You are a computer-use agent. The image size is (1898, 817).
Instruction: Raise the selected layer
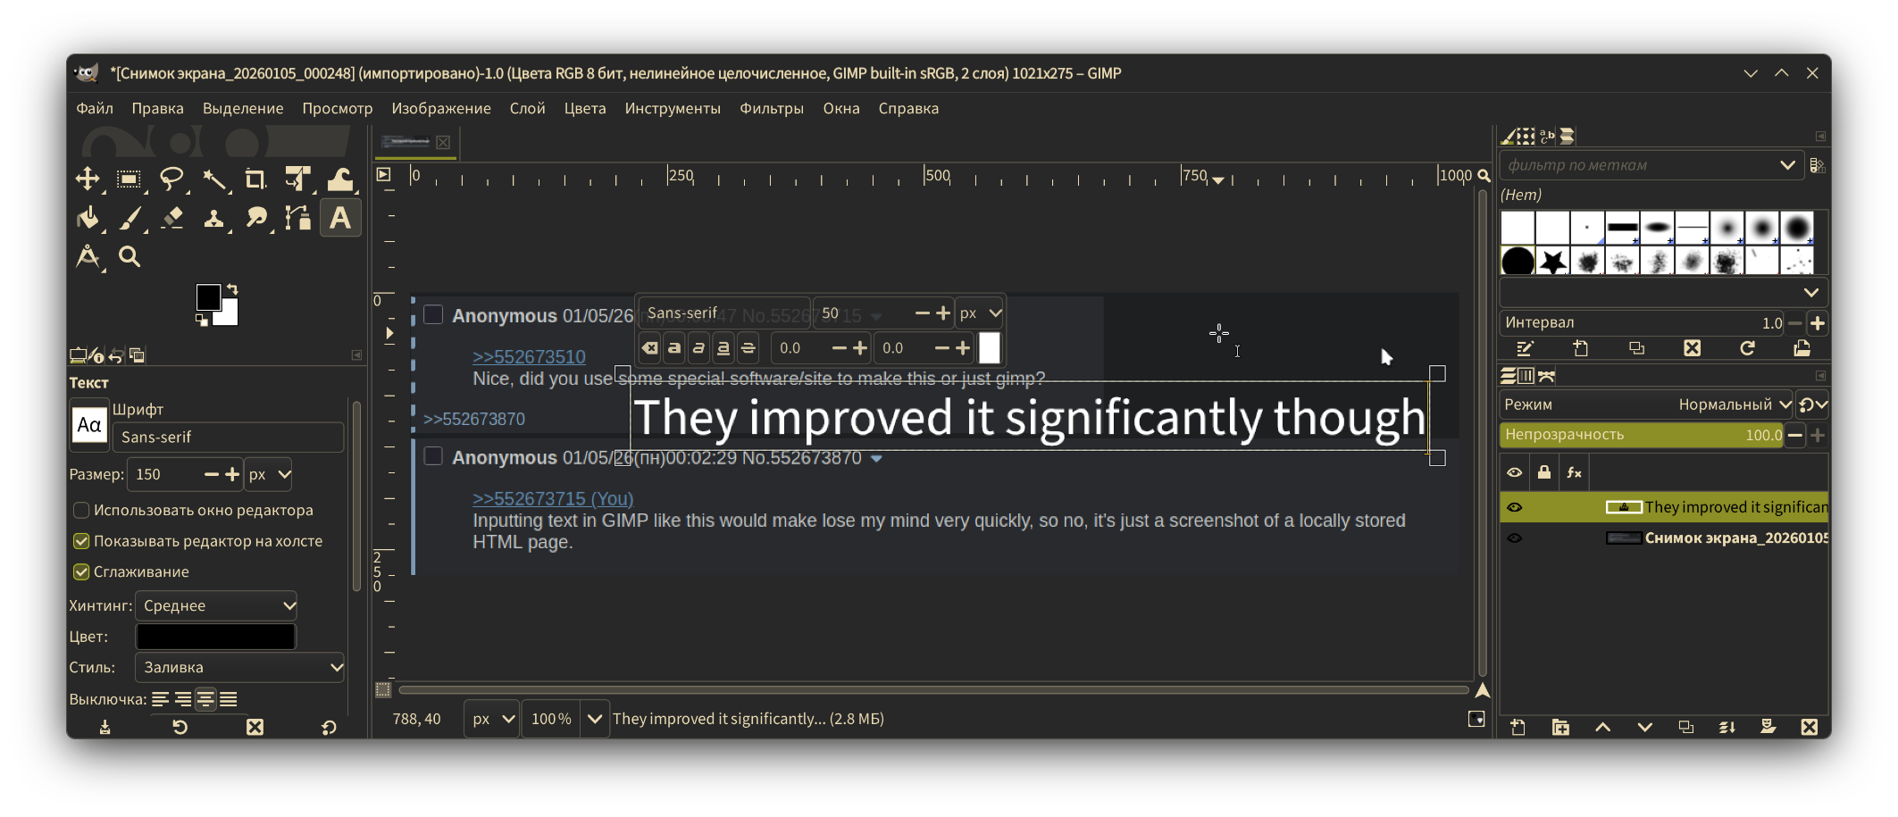tap(1603, 727)
